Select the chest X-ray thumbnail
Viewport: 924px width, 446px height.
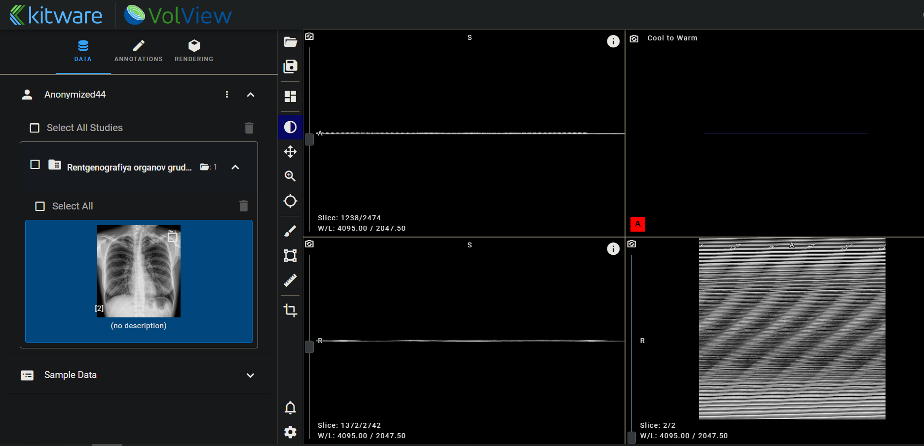pyautogui.click(x=139, y=271)
